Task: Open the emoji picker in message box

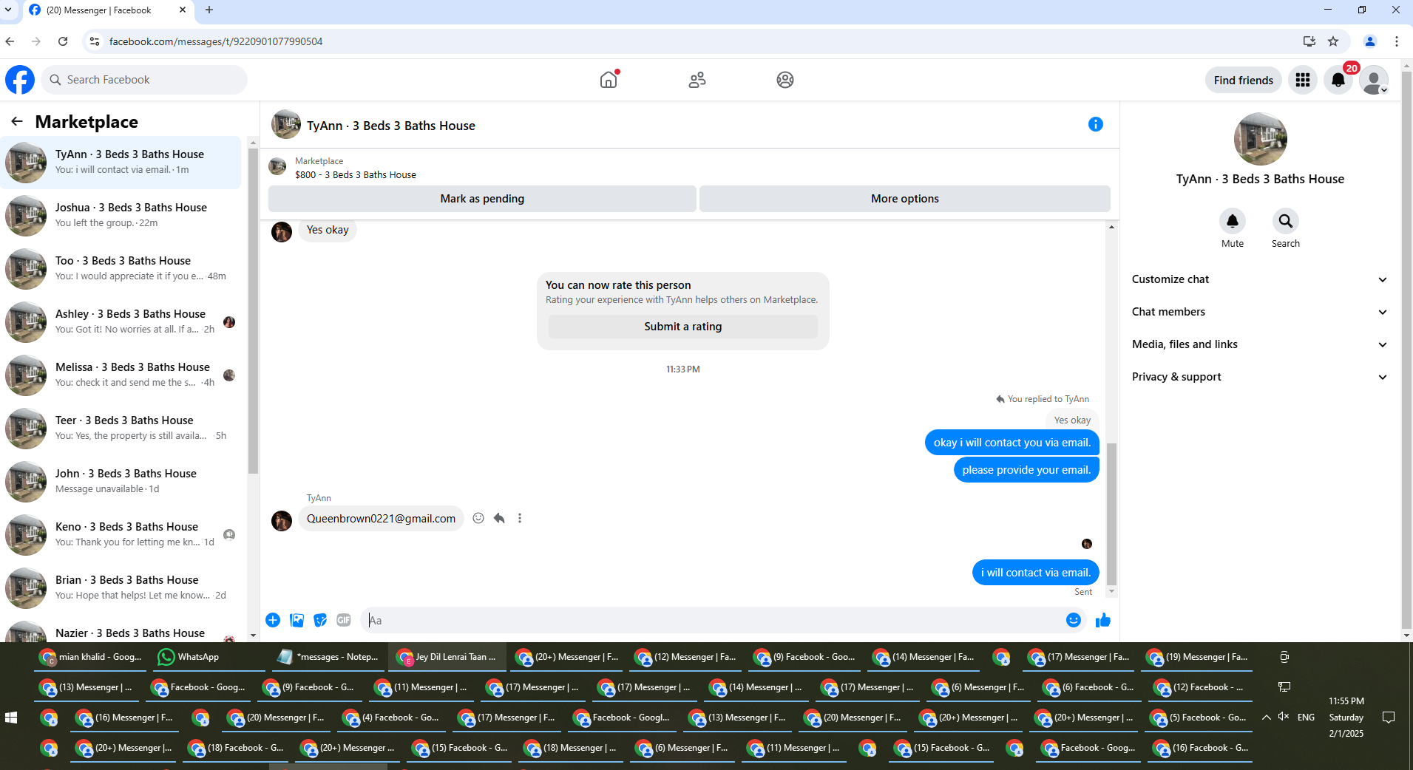Action: pos(1074,620)
